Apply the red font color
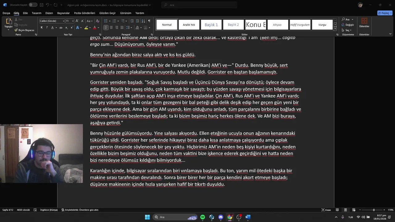 coord(94,27)
